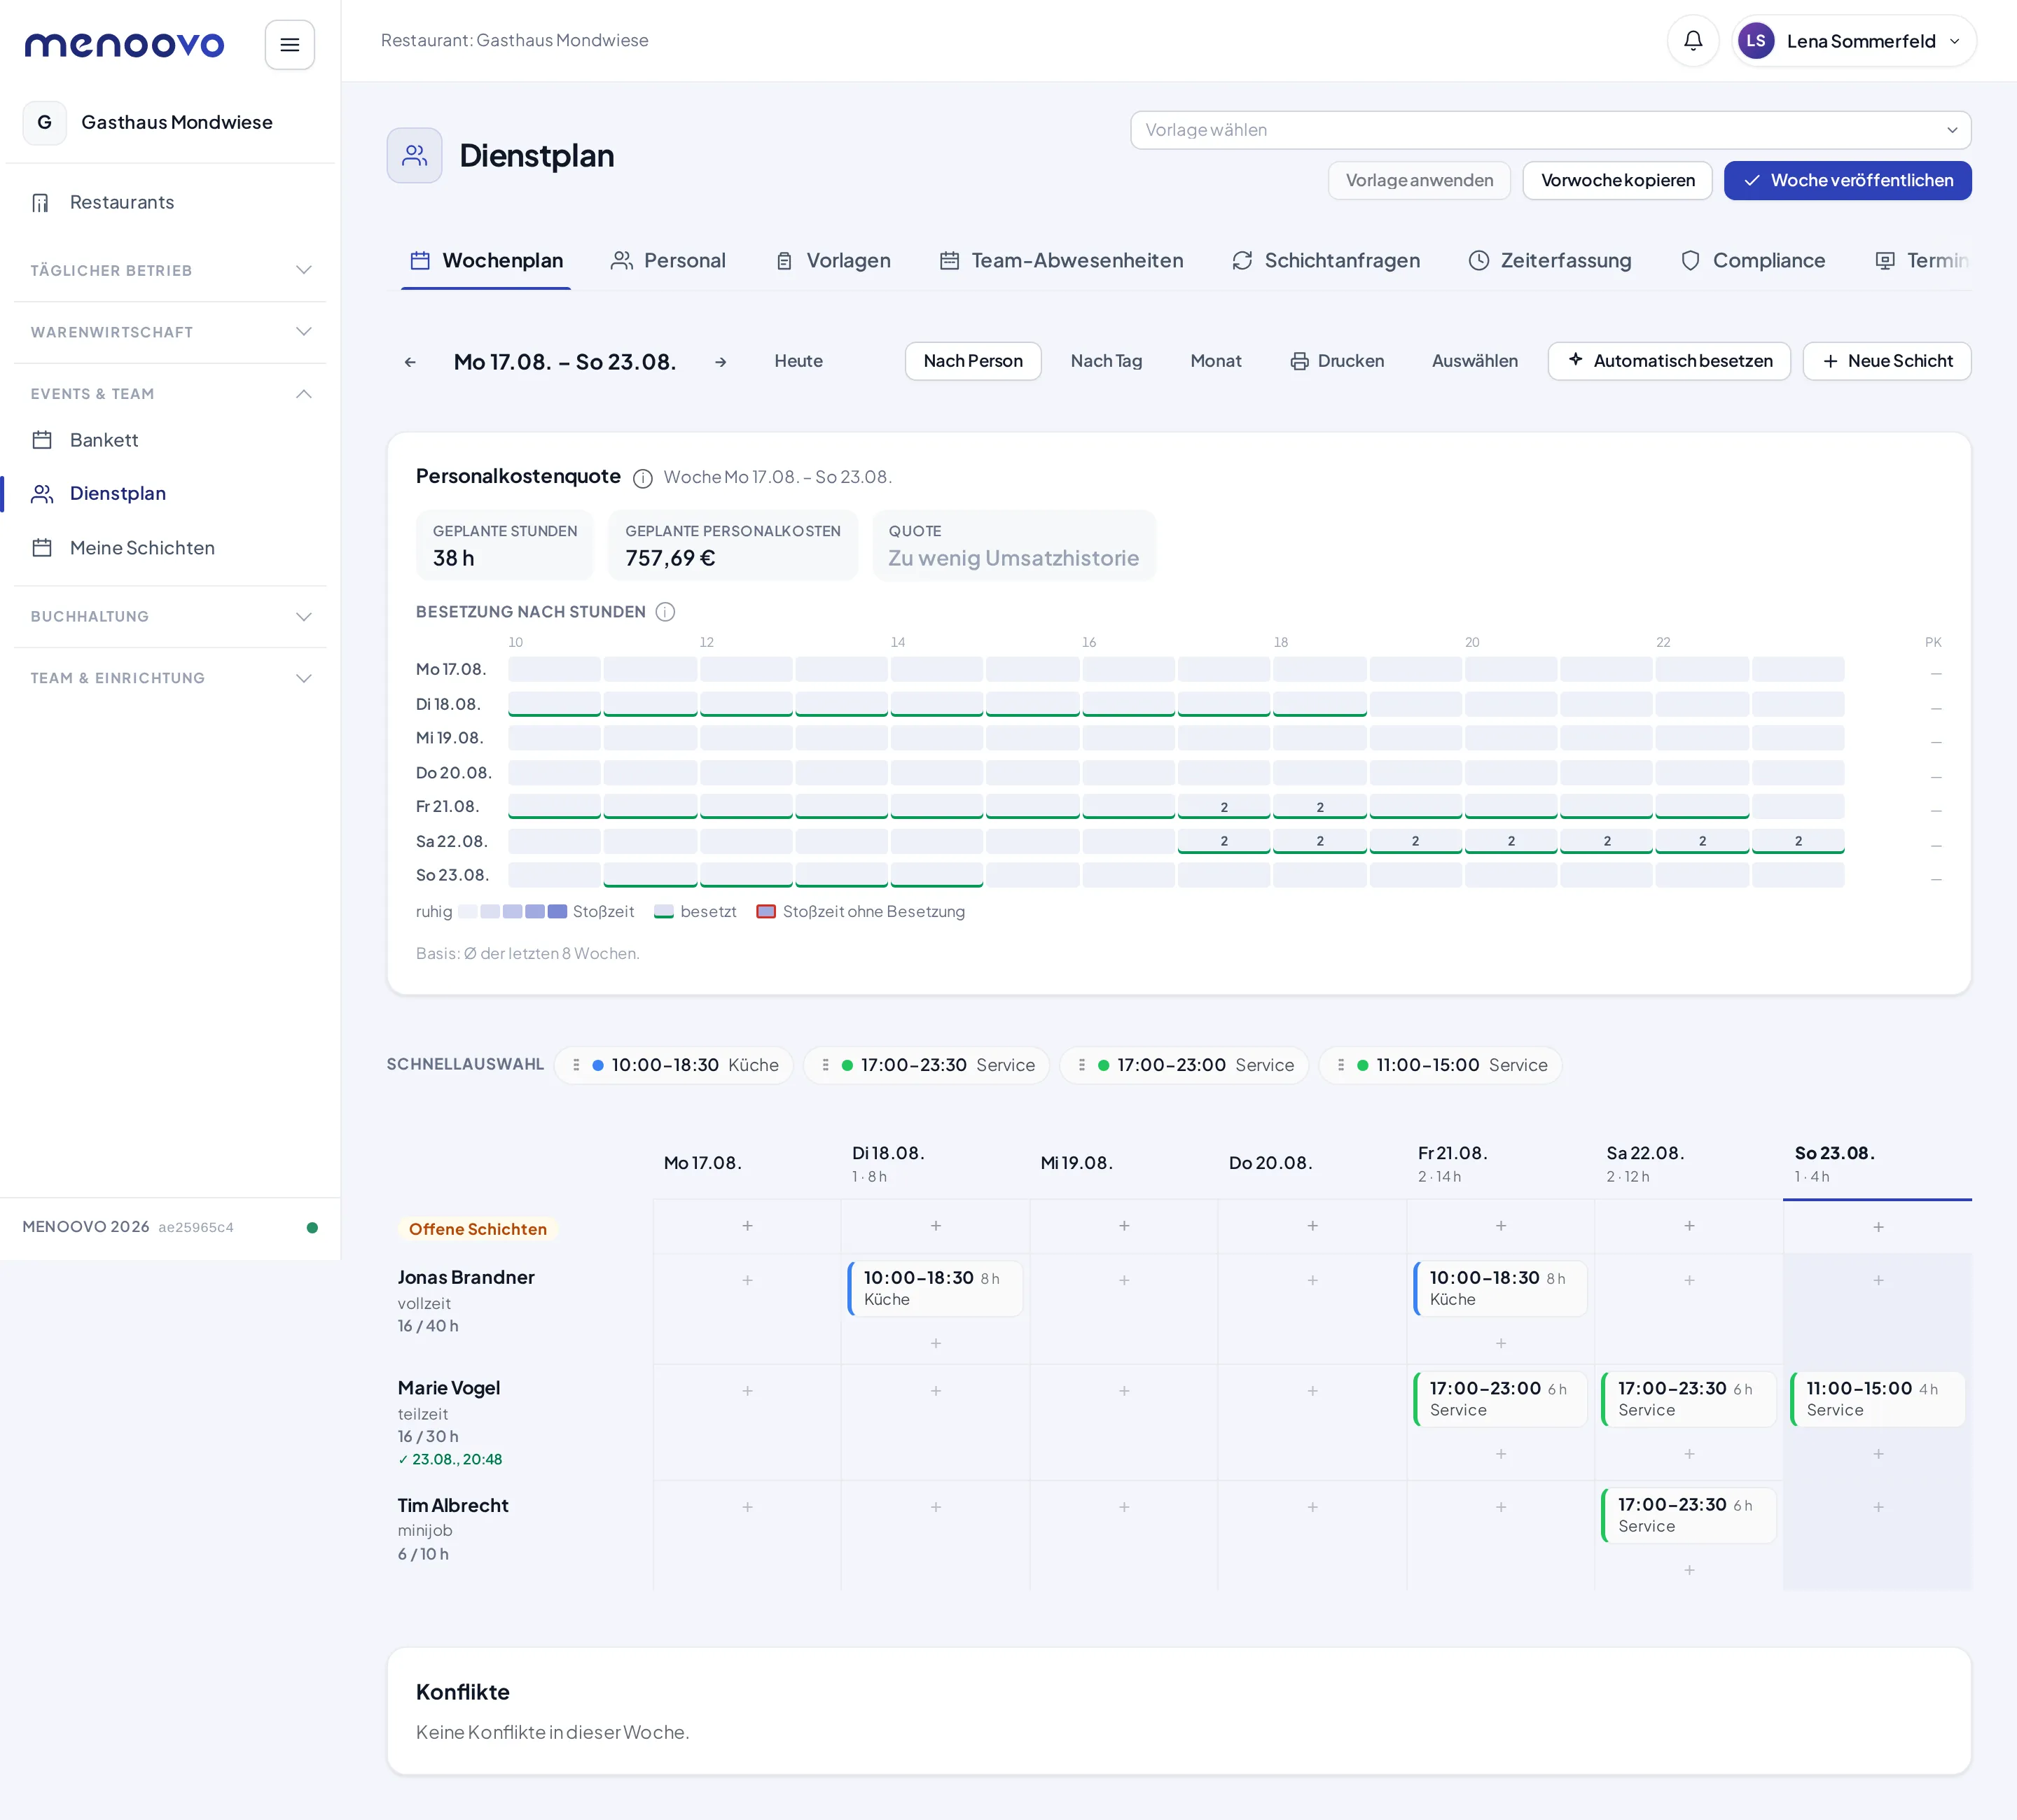The height and width of the screenshot is (1820, 2017).
Task: Open the notifications bell
Action: [x=1692, y=41]
